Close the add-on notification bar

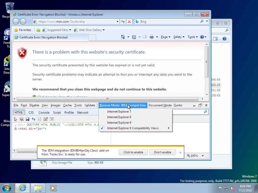[x=180, y=153]
